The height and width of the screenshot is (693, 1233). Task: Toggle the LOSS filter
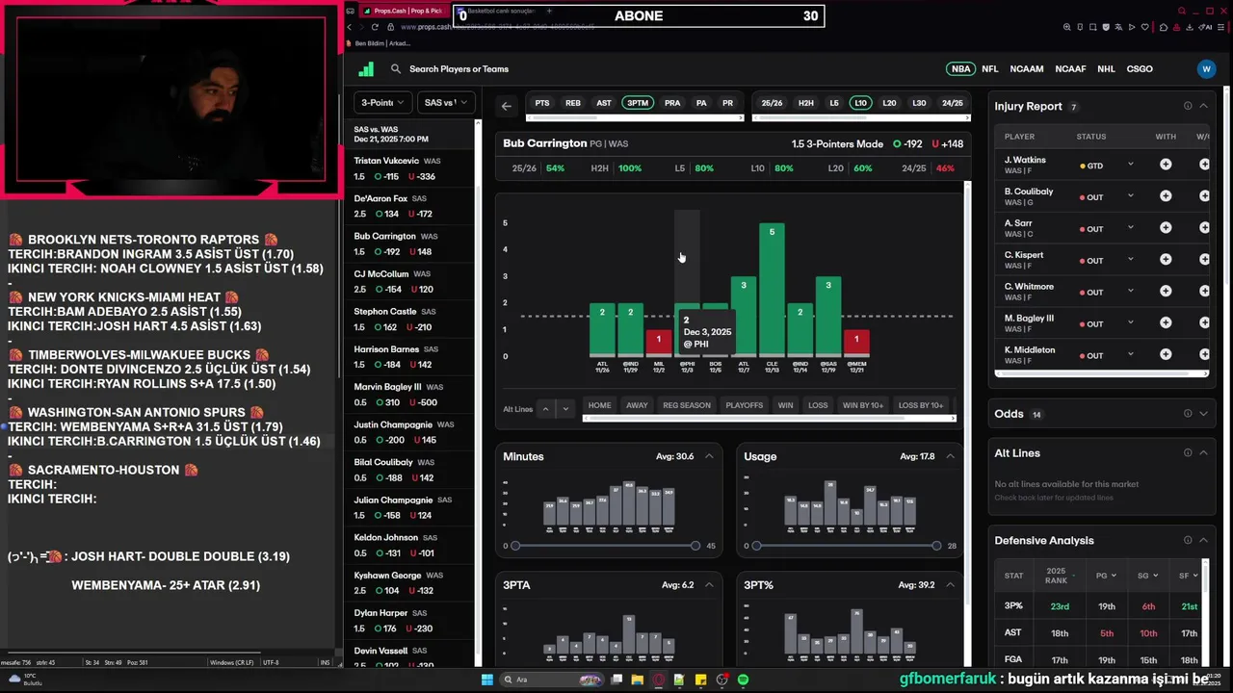point(818,405)
